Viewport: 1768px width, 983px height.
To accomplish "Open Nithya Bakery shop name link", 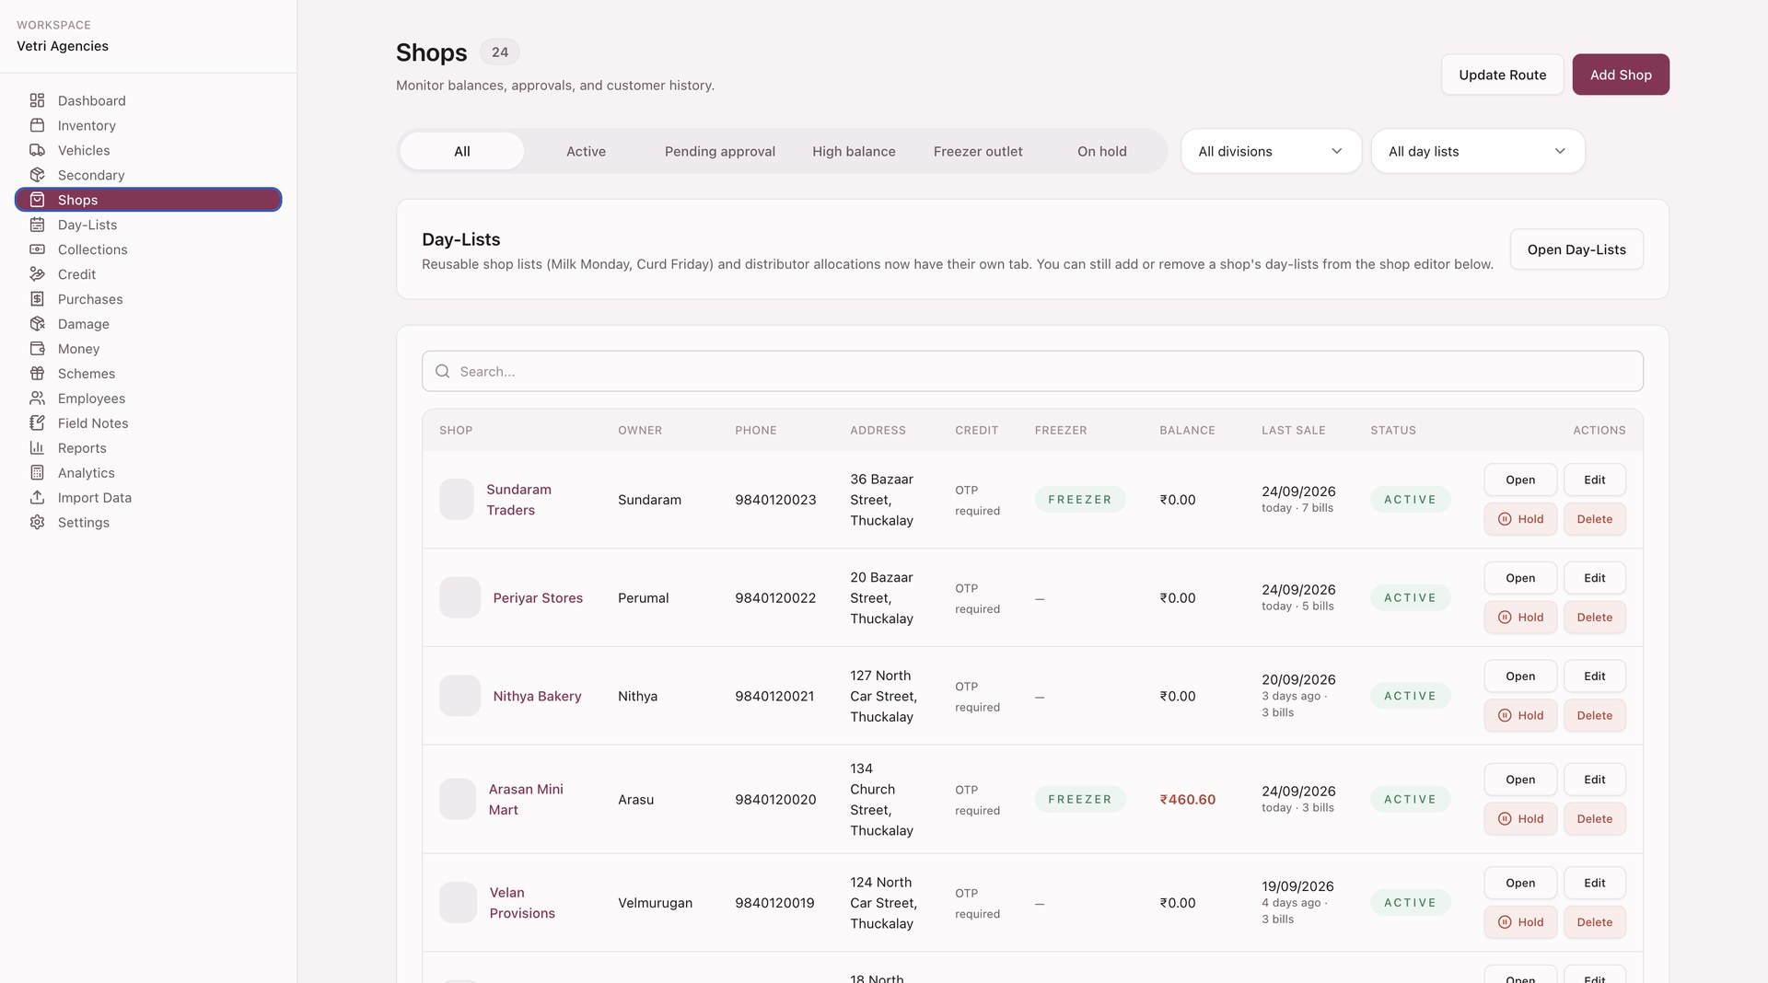I will click(537, 697).
